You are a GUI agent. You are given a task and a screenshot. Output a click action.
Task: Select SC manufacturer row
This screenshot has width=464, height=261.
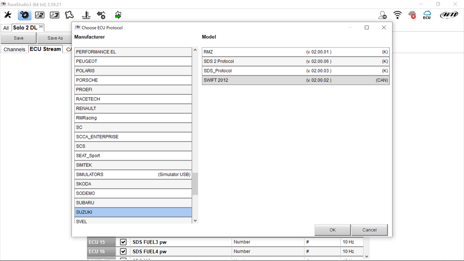tap(133, 127)
